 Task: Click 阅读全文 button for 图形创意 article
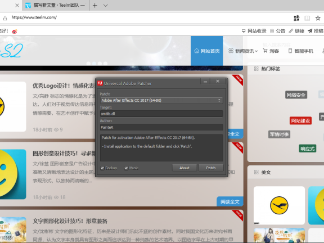click(229, 201)
